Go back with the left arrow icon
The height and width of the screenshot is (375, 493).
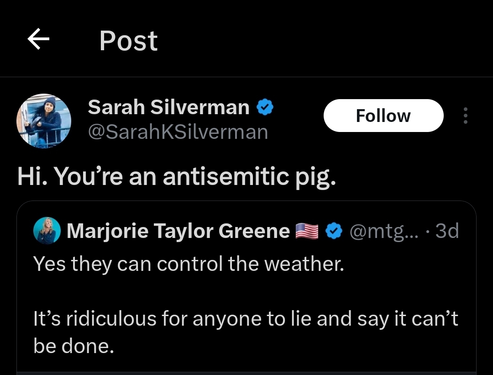(x=38, y=39)
